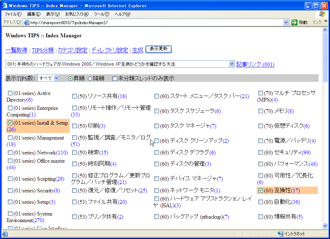Screen dimensions: 330x239
Task: Check the (01/series) Active Directory checkbox
Action: 10,93
